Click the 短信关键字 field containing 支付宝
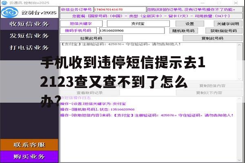Screen dimensions: 245x163 (138, 24)
